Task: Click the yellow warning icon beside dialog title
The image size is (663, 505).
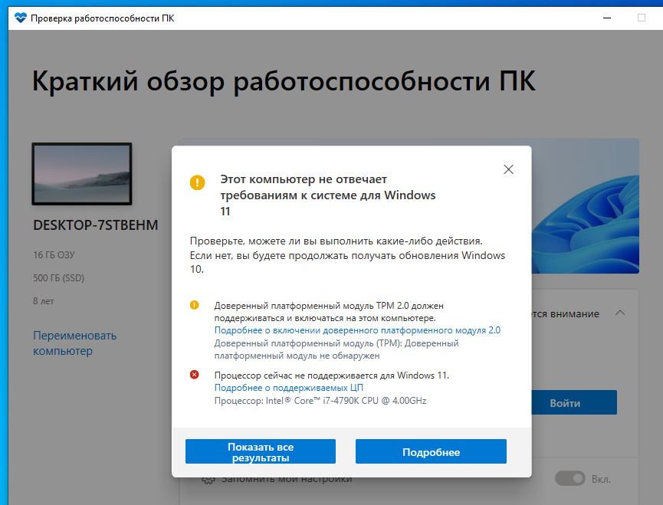Action: click(x=197, y=182)
